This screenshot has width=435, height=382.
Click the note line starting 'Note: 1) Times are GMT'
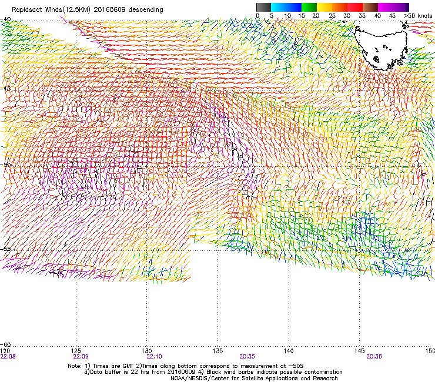tap(186, 366)
